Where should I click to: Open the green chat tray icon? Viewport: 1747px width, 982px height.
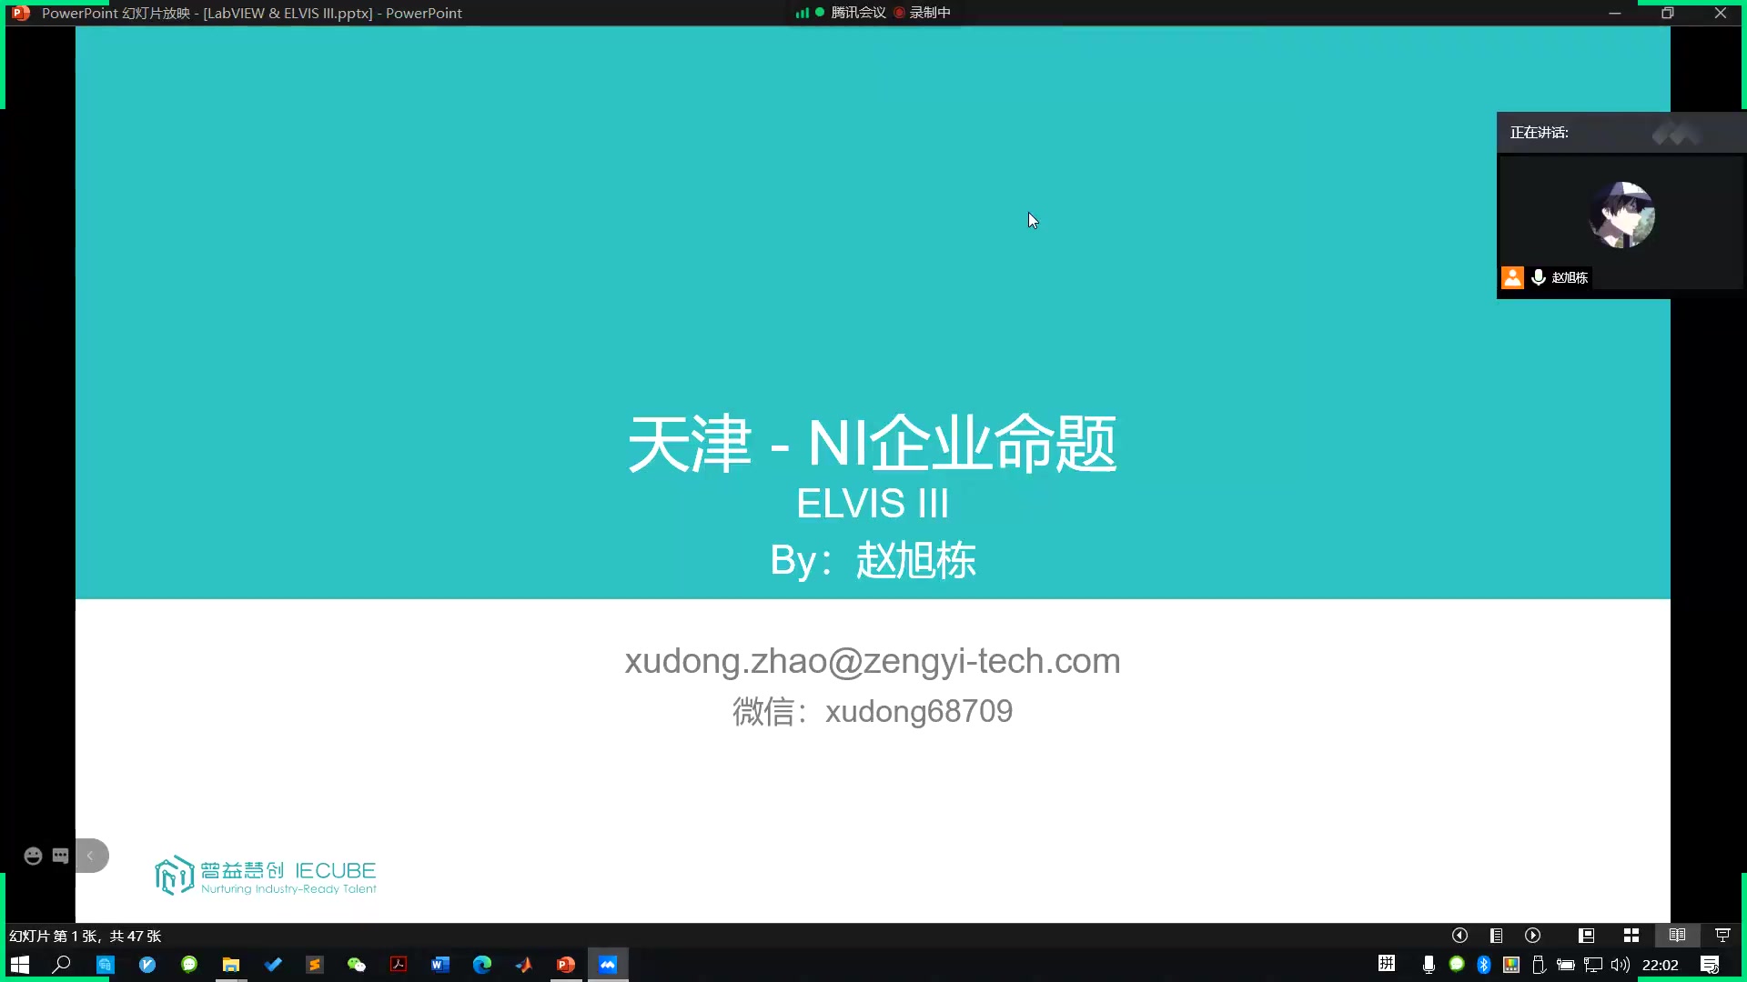pyautogui.click(x=1457, y=964)
